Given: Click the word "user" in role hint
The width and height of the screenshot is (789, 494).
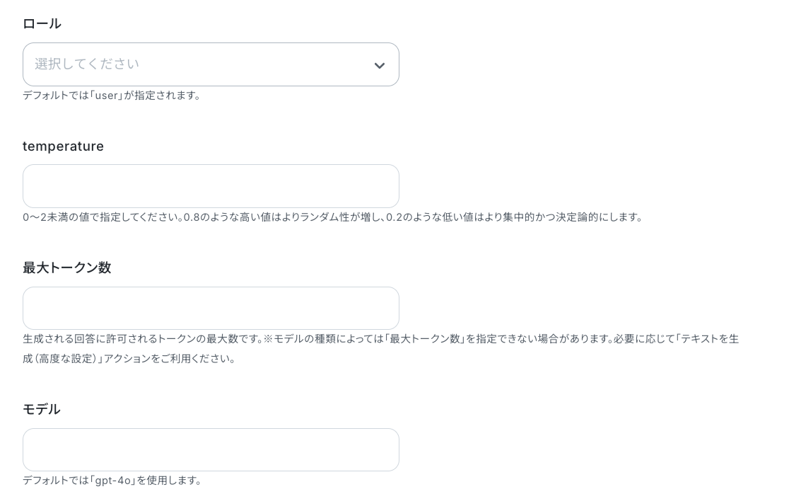Looking at the screenshot, I should (106, 96).
